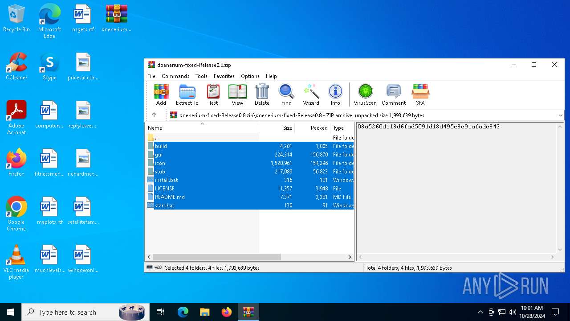Click the Add toolbar icon
The width and height of the screenshot is (570, 321).
161,95
